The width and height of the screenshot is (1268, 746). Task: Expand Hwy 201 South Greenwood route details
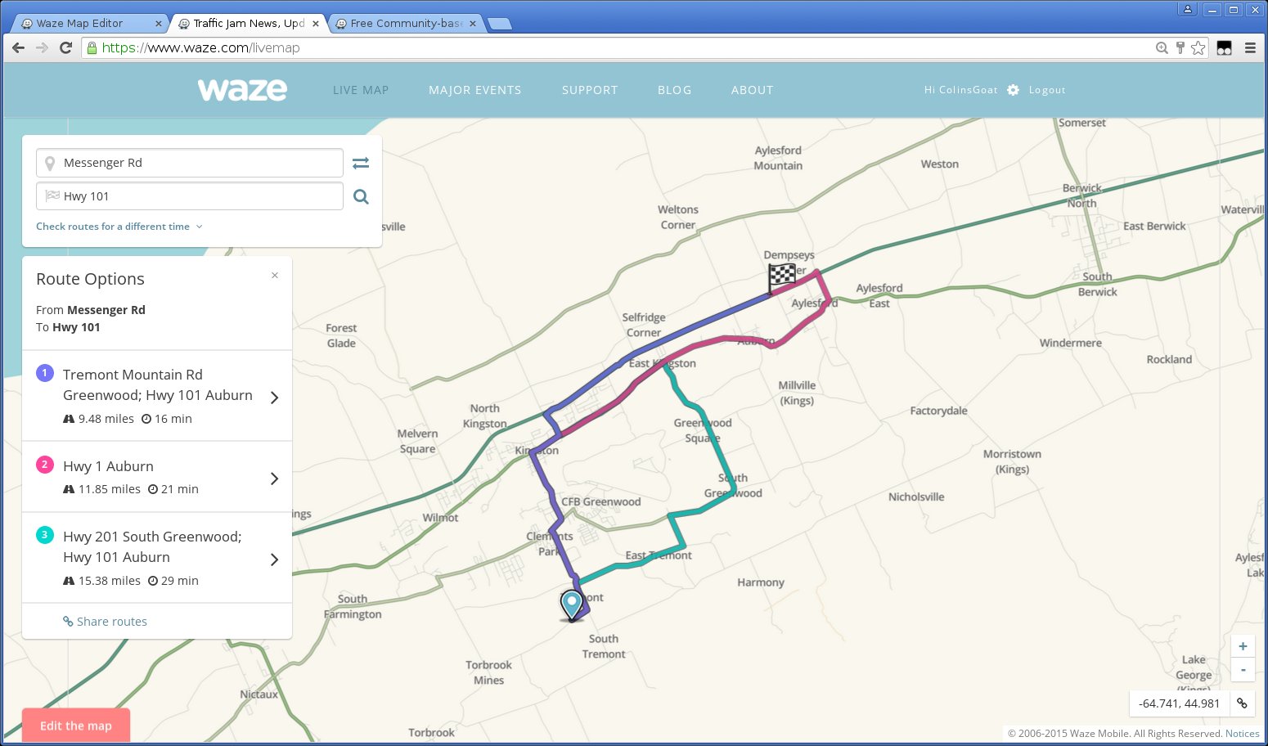coord(274,559)
